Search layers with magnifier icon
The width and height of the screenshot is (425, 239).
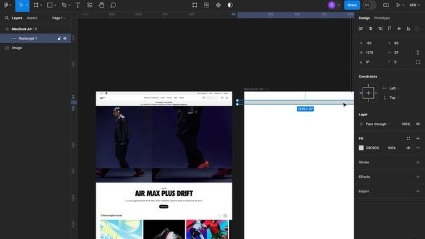7,18
